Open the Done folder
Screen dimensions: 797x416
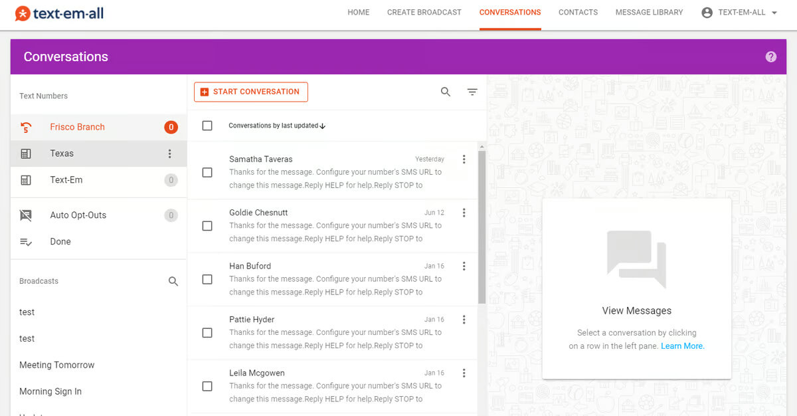[x=98, y=242]
